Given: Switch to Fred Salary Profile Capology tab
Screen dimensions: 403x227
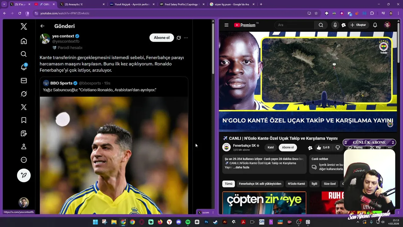Looking at the screenshot, I should point(182,4).
